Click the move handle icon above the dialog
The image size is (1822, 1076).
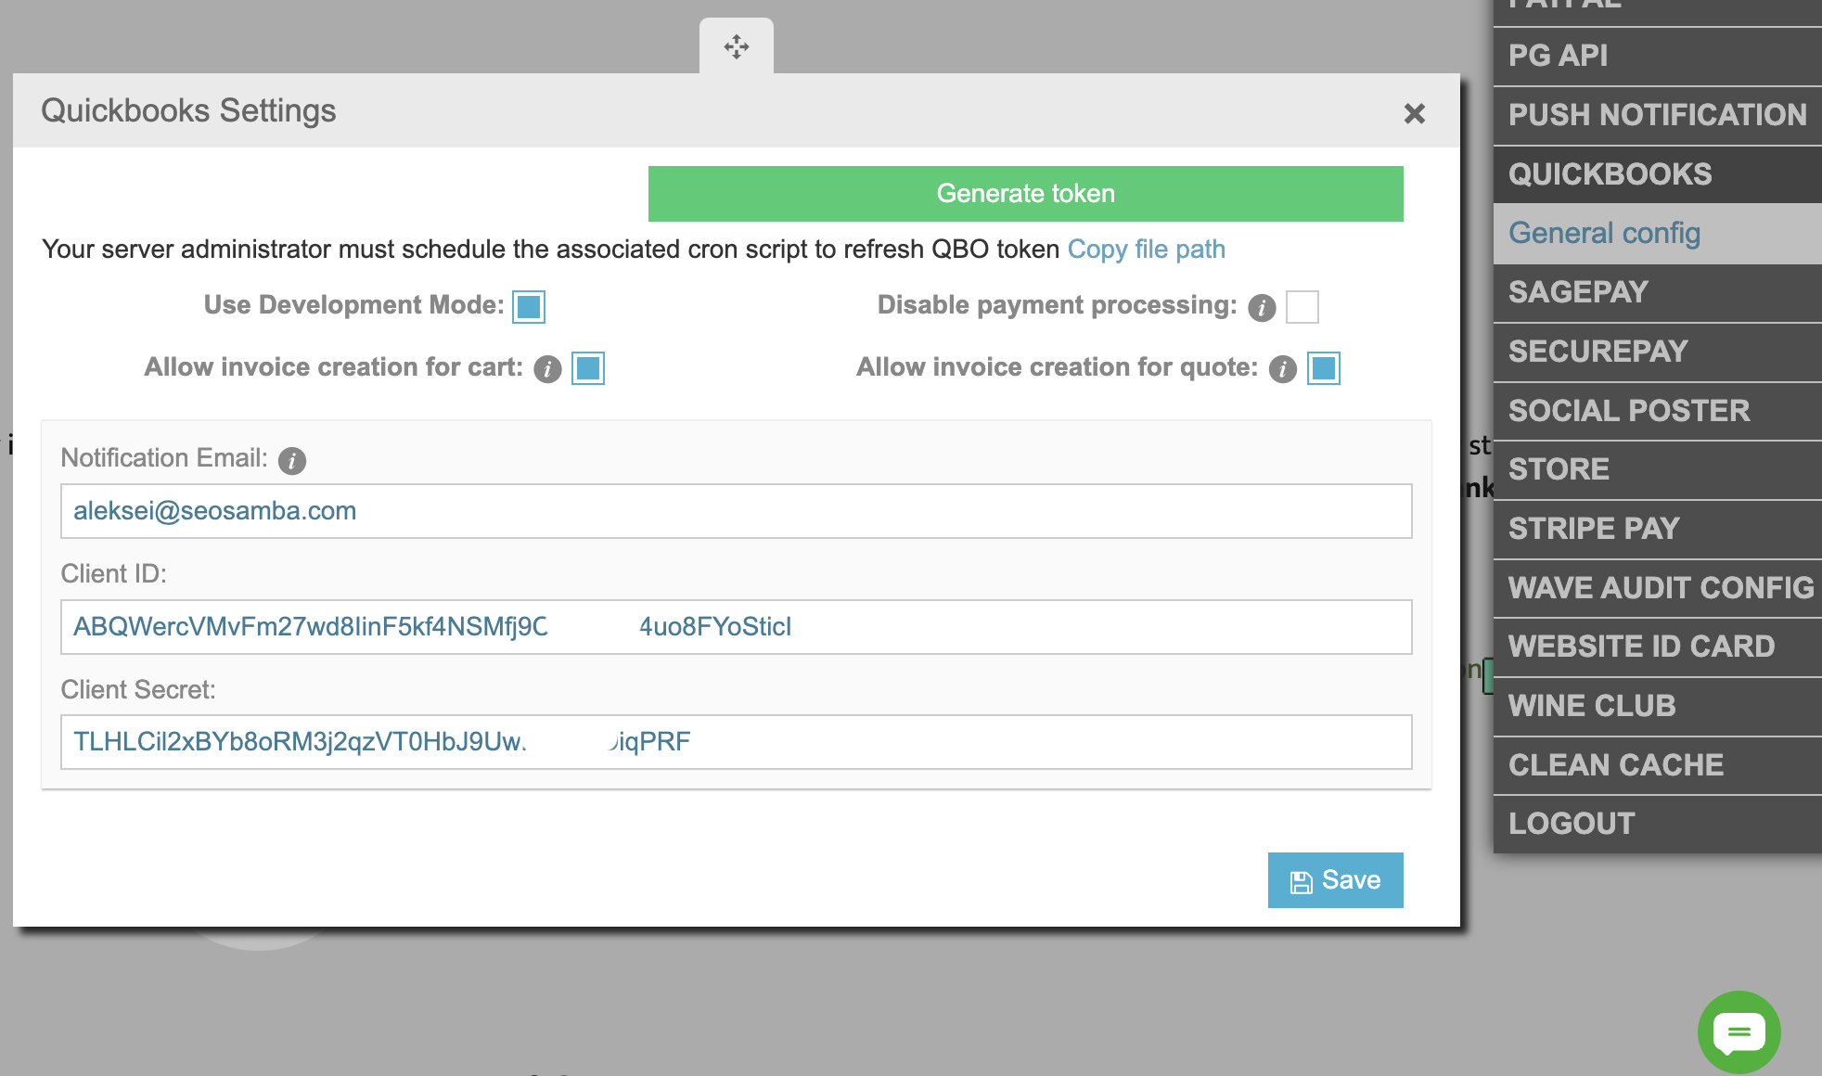[737, 46]
